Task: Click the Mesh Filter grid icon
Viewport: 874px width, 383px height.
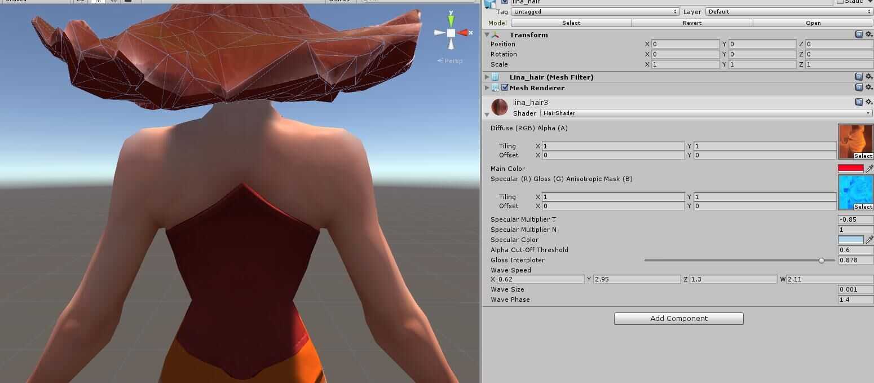Action: click(495, 77)
